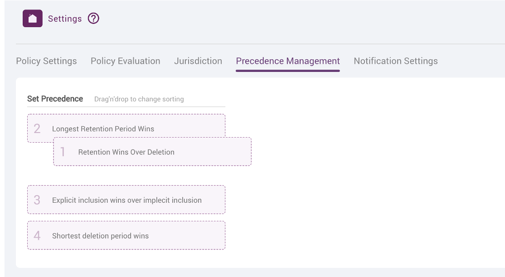
Task: Click the drag'n'drop sorting hint text
Action: [138, 99]
